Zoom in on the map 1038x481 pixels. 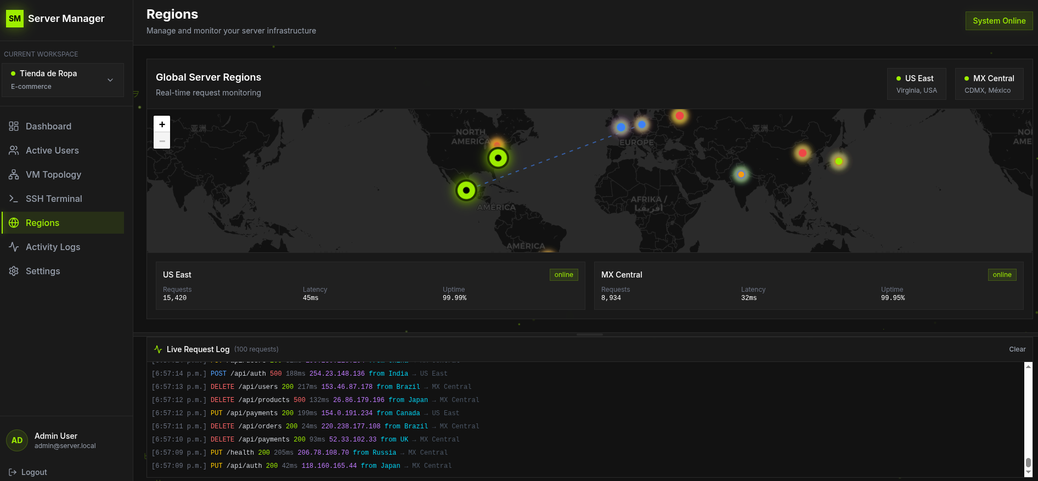tap(162, 125)
